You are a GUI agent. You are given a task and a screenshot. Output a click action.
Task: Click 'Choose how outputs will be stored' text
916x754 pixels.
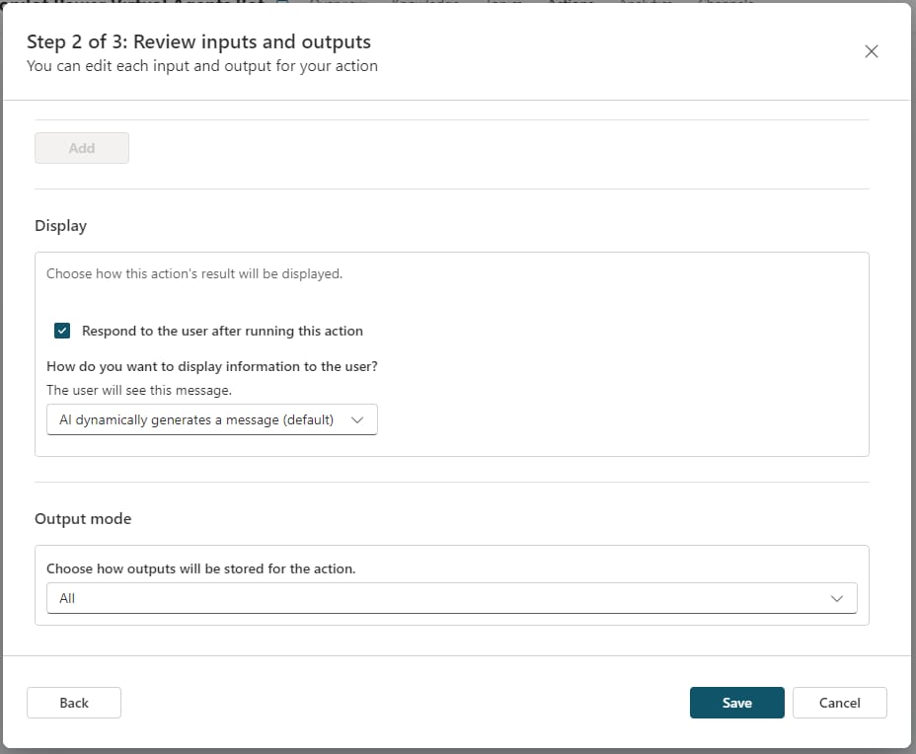pos(200,568)
